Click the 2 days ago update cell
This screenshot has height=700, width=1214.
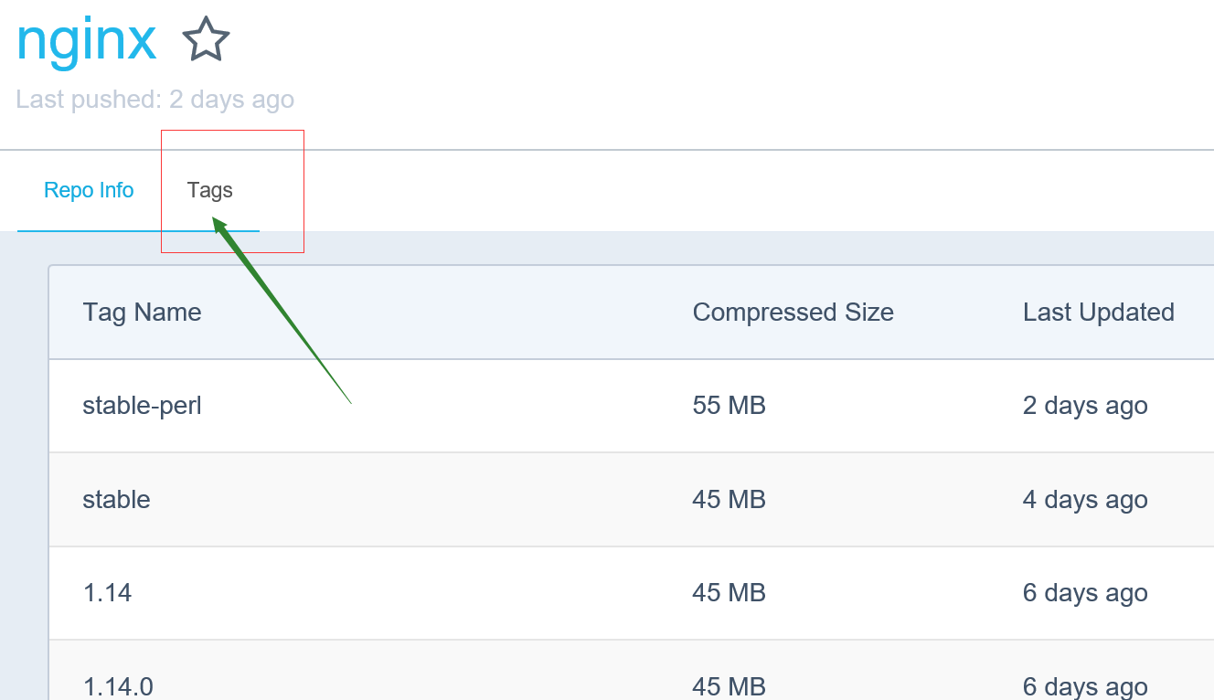pyautogui.click(x=1085, y=406)
